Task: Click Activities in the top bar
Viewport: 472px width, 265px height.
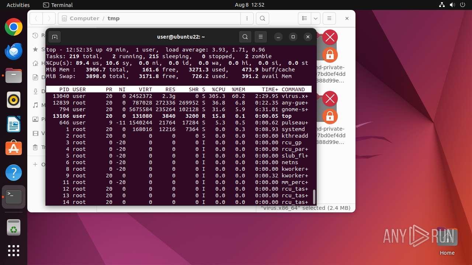Action: point(18,5)
